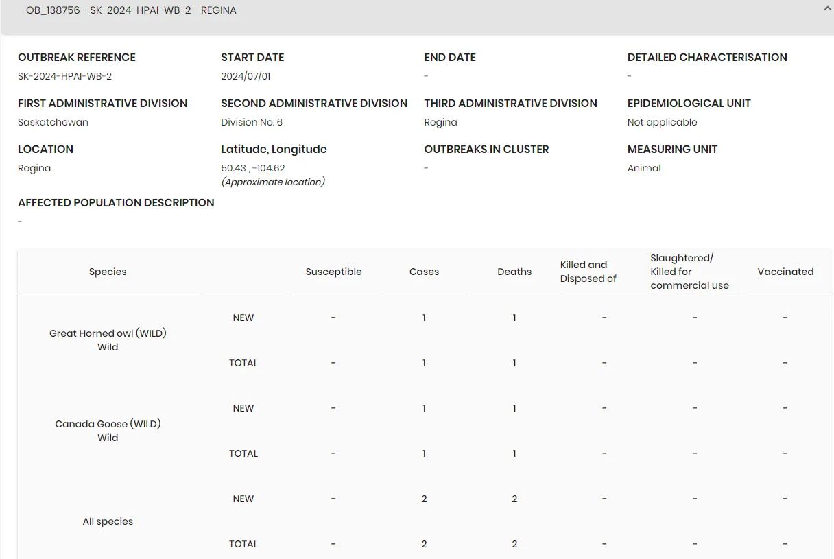Viewport: 834px width, 559px height.
Task: Select the Killed and Disposed of header
Action: pos(588,272)
